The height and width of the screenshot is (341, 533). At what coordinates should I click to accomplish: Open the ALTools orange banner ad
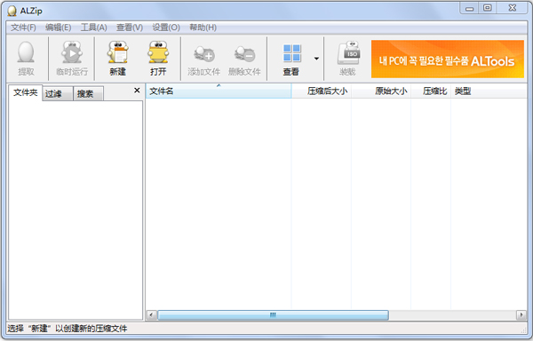[x=448, y=59]
